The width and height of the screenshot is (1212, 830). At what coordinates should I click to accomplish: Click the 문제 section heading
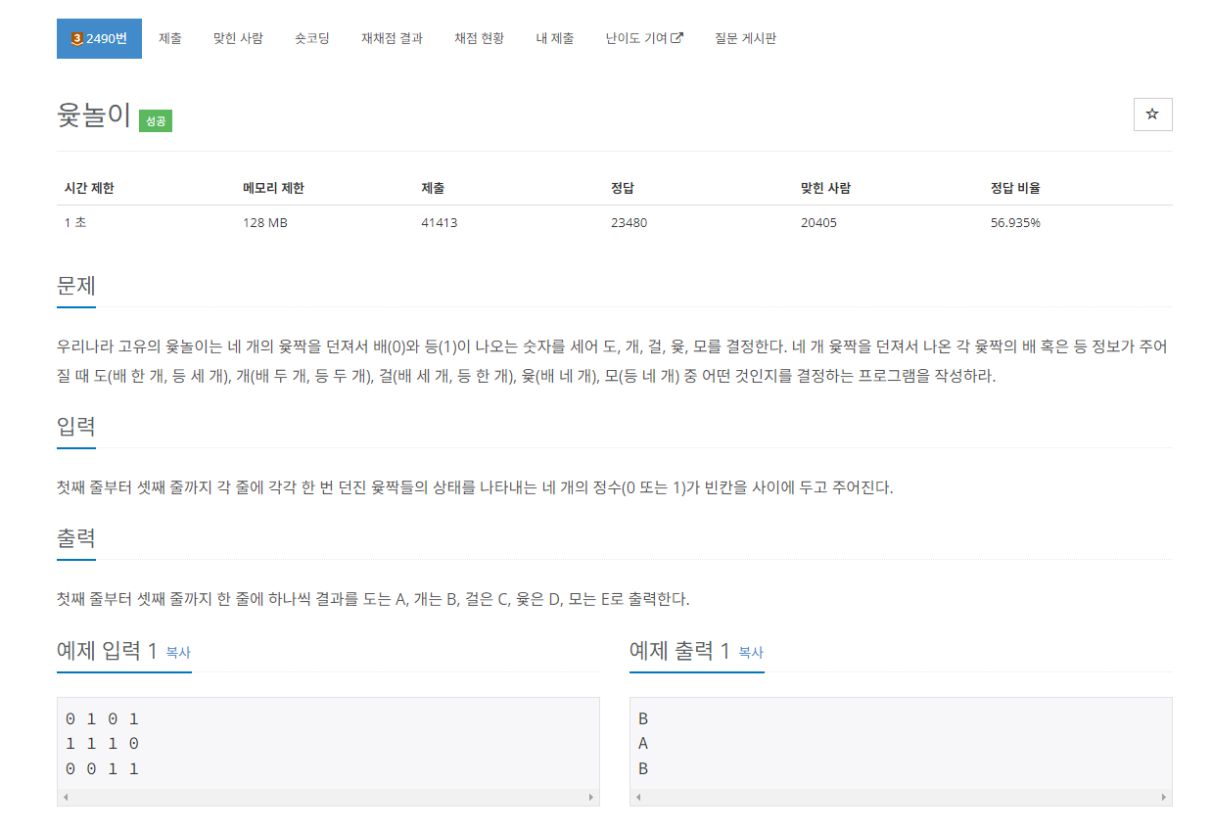(x=76, y=287)
